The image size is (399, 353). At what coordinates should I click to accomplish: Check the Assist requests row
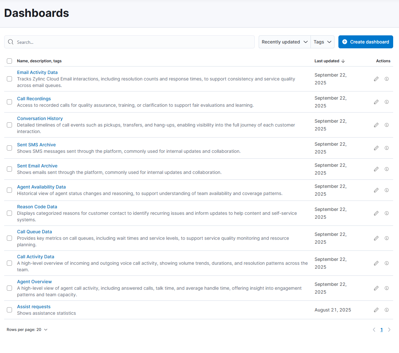[9, 310]
